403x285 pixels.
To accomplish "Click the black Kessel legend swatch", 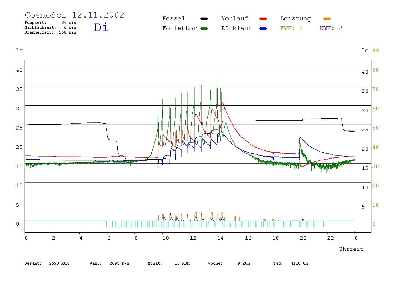I will tap(204, 19).
